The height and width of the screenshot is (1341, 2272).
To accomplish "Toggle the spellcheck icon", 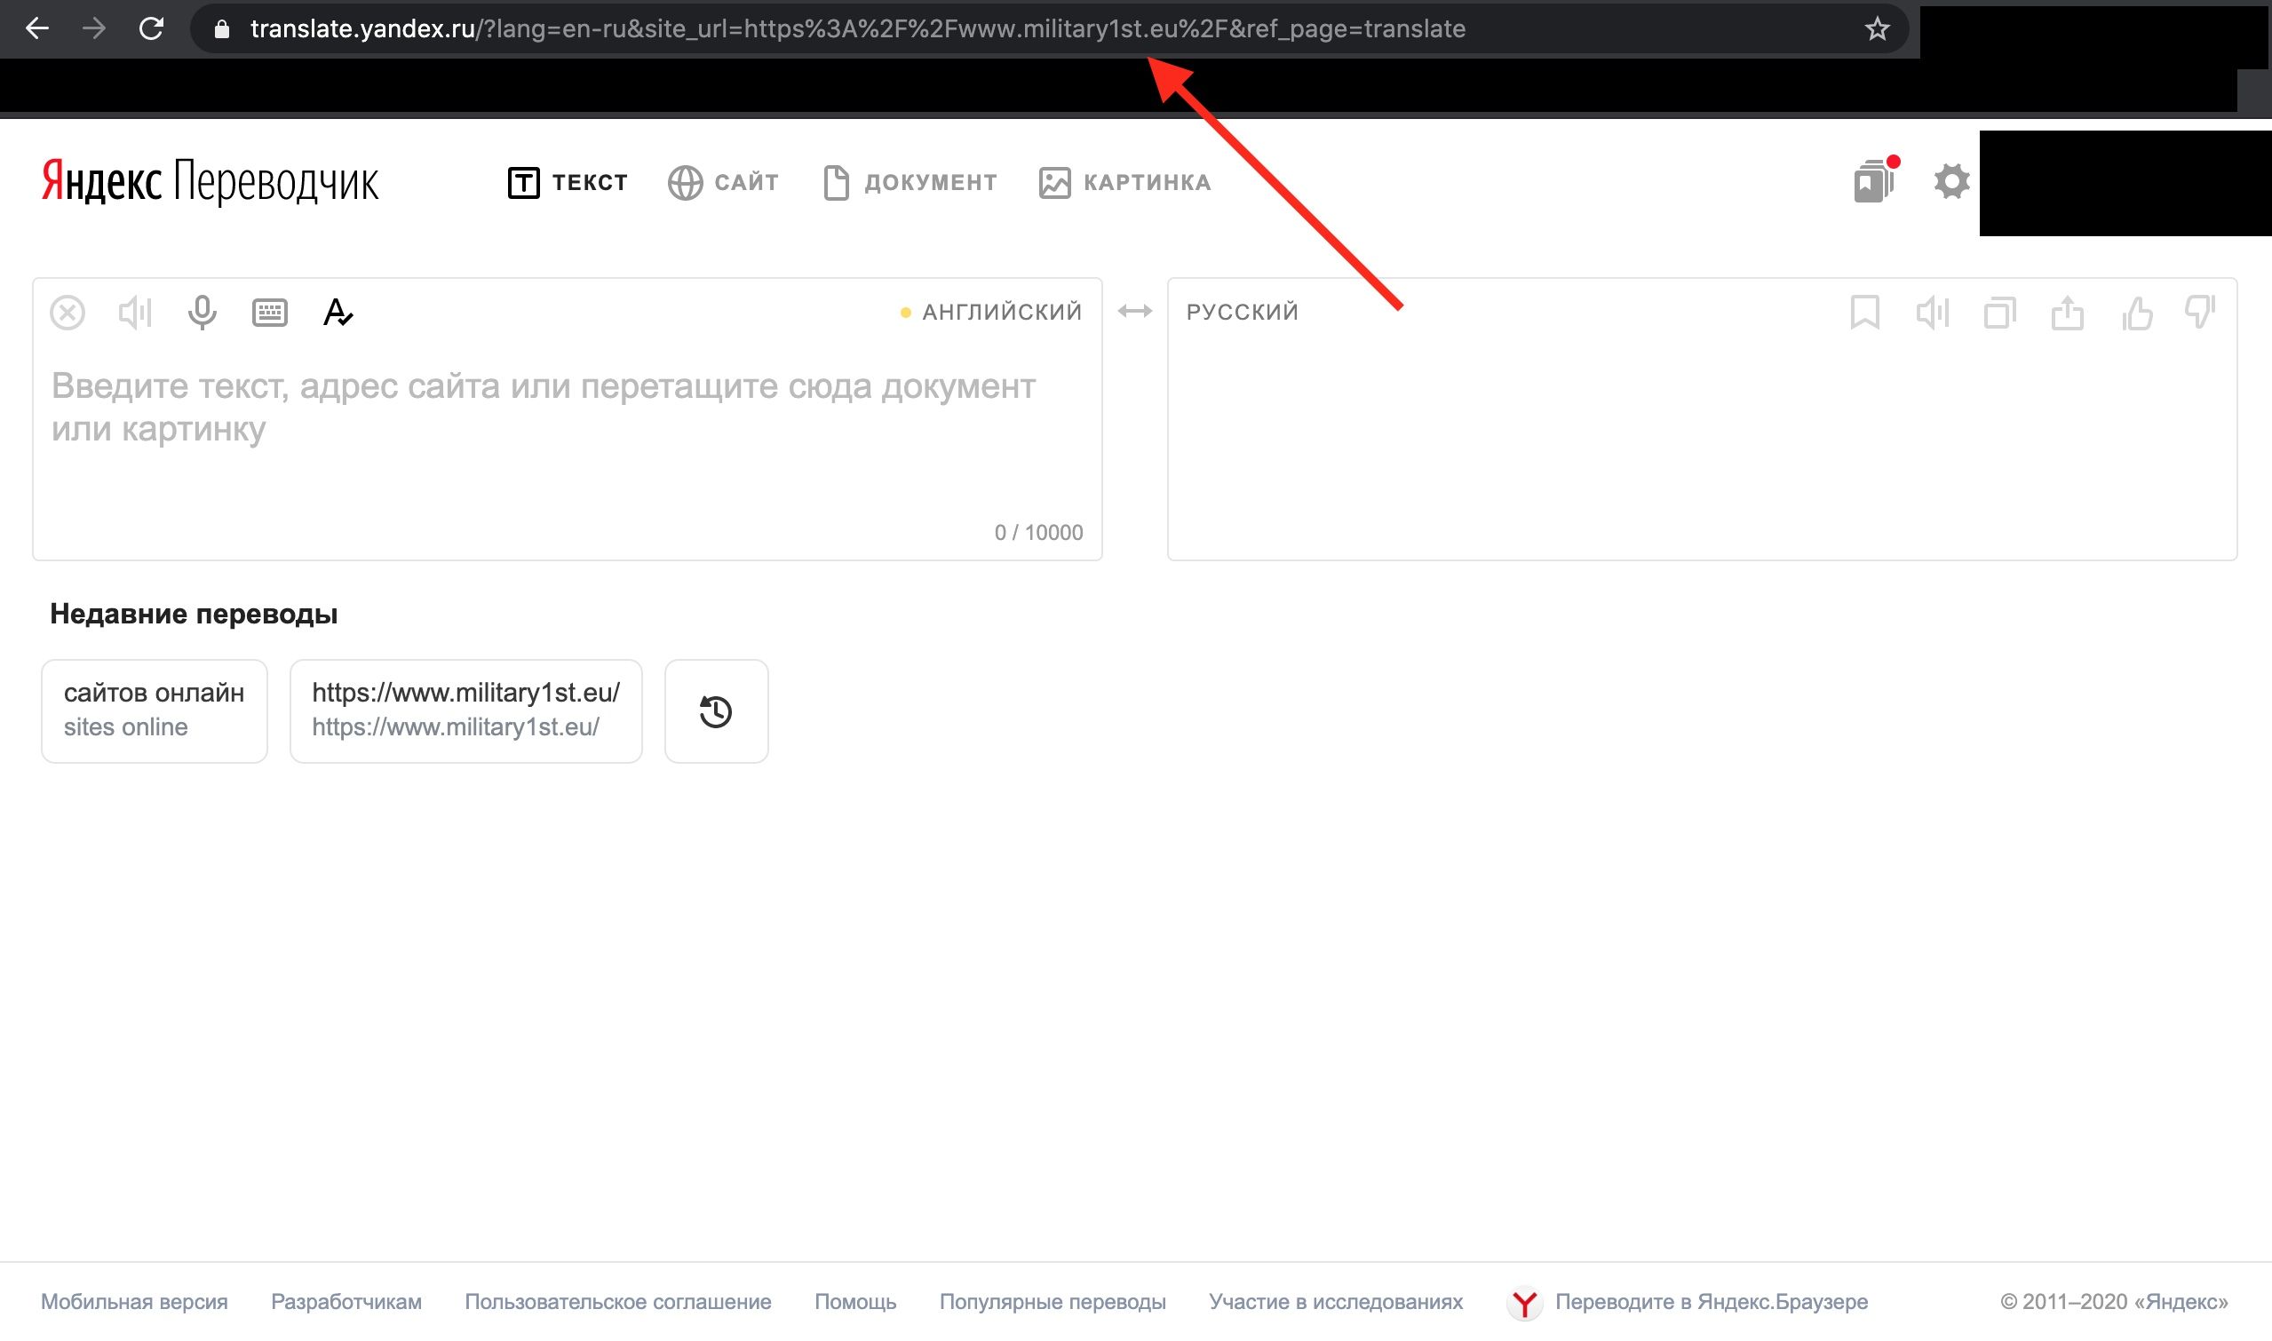I will tap(338, 313).
